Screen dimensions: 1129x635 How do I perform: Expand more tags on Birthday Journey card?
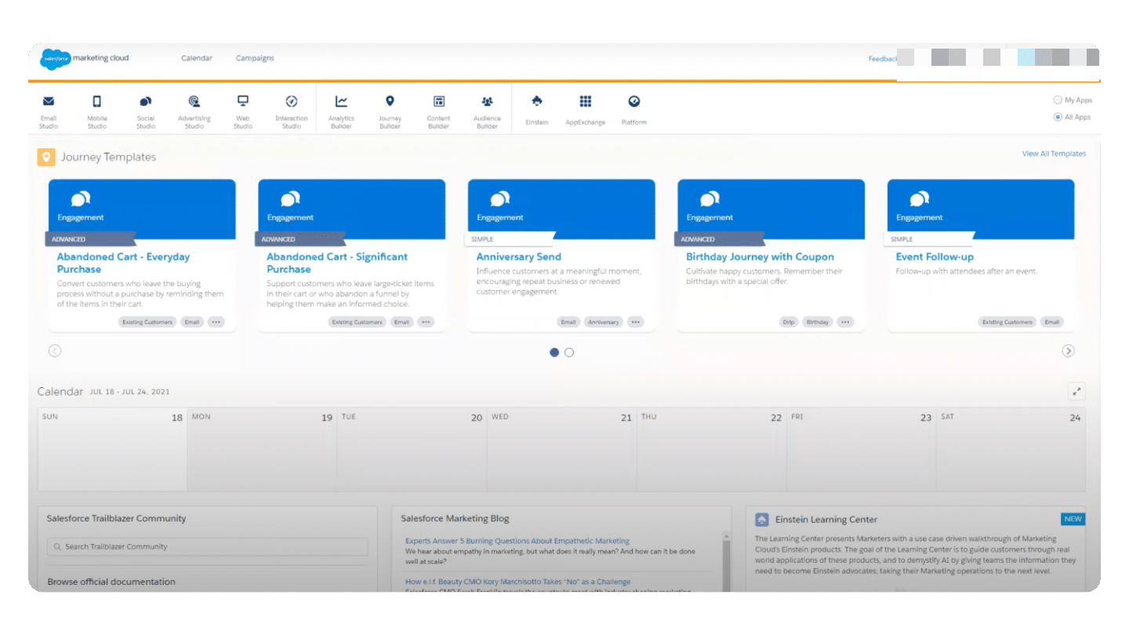point(845,322)
